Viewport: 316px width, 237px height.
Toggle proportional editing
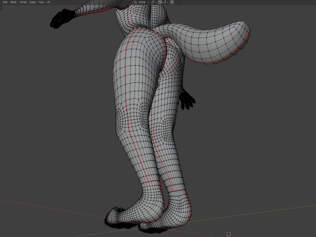[172, 2]
